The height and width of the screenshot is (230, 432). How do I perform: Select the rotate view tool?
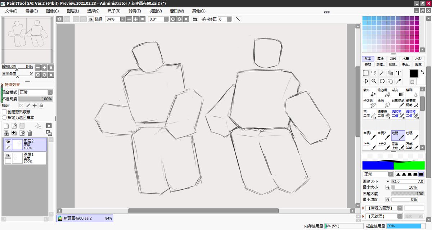[382, 81]
